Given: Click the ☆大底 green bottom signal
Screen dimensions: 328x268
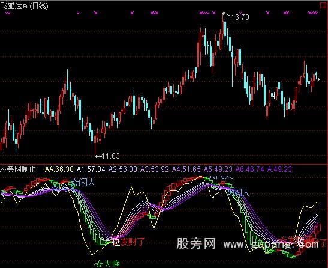Looking at the screenshot, I should pos(107,264).
